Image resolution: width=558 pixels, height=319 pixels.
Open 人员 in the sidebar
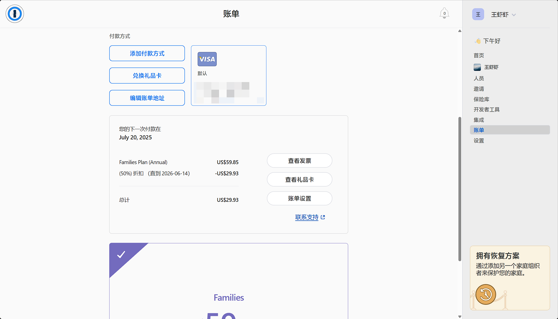tap(479, 78)
